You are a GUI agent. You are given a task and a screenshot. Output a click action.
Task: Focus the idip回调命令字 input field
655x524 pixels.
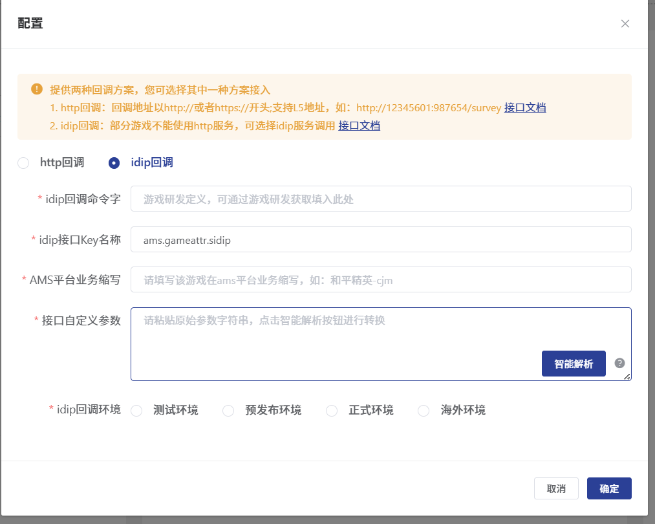click(x=380, y=199)
